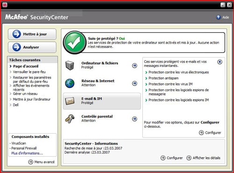Click the Contrôle parental title
The width and height of the screenshot is (234, 173).
tap(97, 116)
